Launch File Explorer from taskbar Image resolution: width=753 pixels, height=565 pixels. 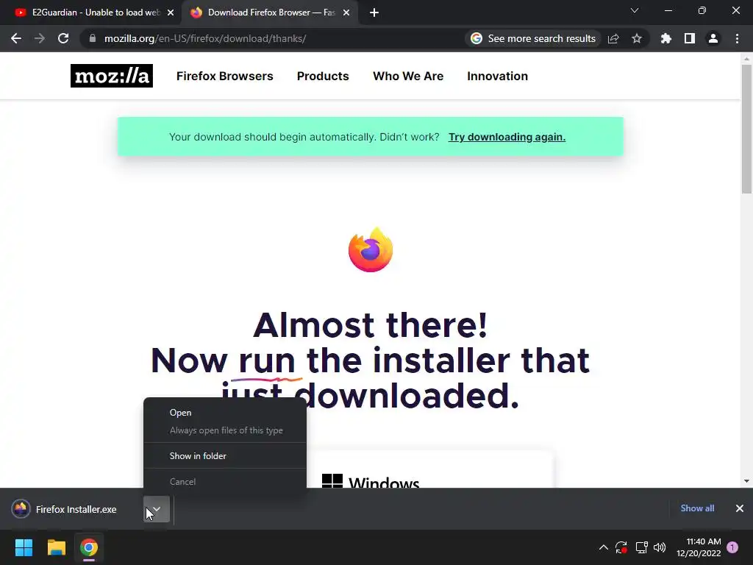click(x=56, y=547)
